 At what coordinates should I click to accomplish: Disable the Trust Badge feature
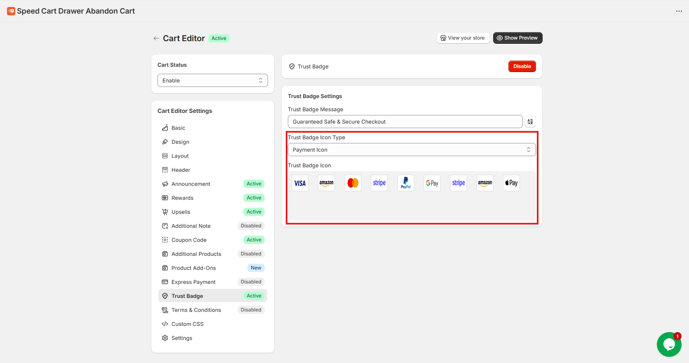[x=522, y=66]
